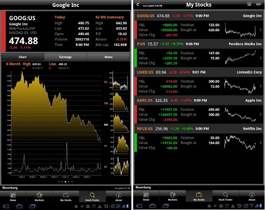Viewport: 265px width, 210px height.
Task: Expand the Pandora Media Inc row chevron
Action: click(x=261, y=58)
